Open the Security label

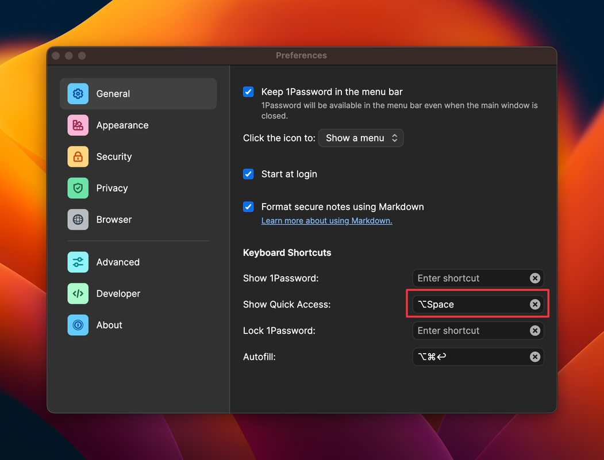coord(114,157)
